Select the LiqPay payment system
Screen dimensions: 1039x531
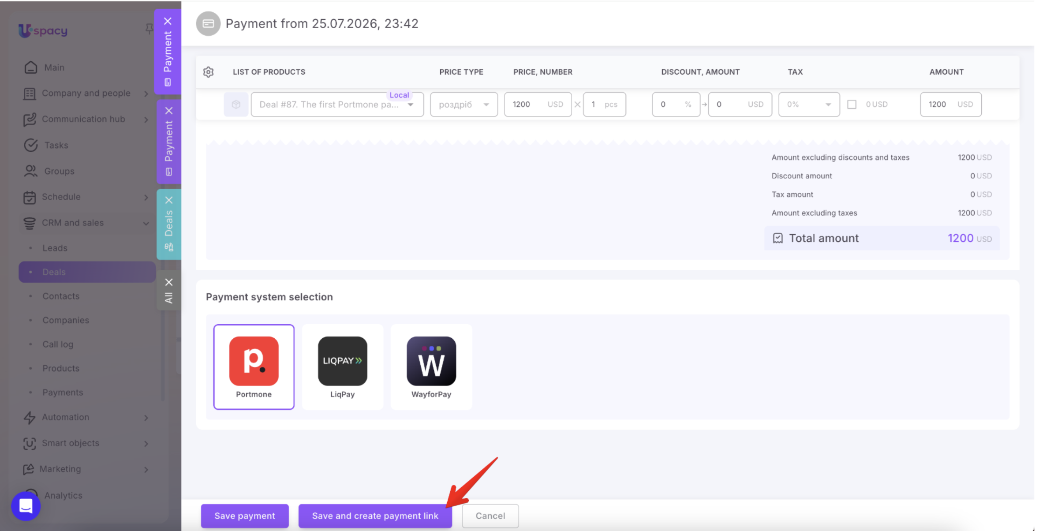pos(343,367)
